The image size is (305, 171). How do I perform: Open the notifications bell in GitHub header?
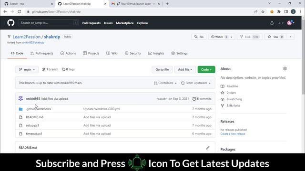click(272, 23)
